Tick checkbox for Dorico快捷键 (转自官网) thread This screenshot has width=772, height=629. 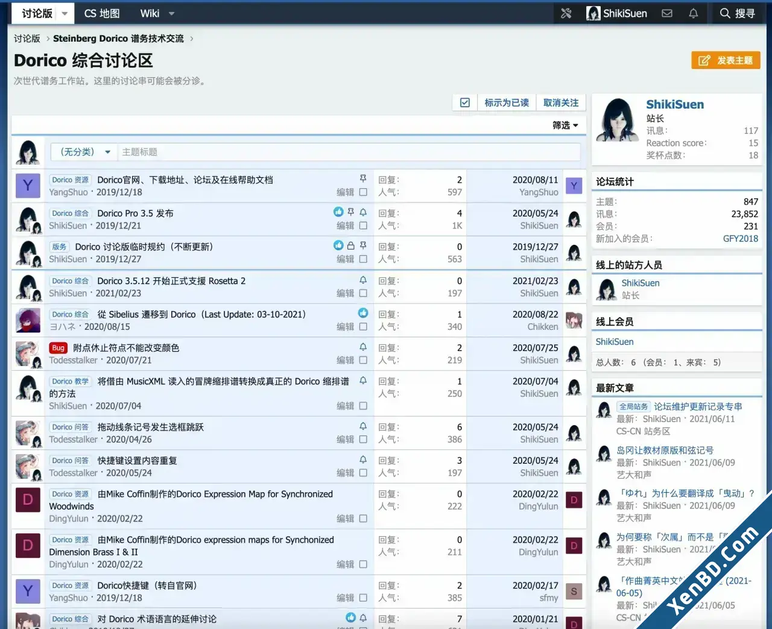click(x=363, y=598)
